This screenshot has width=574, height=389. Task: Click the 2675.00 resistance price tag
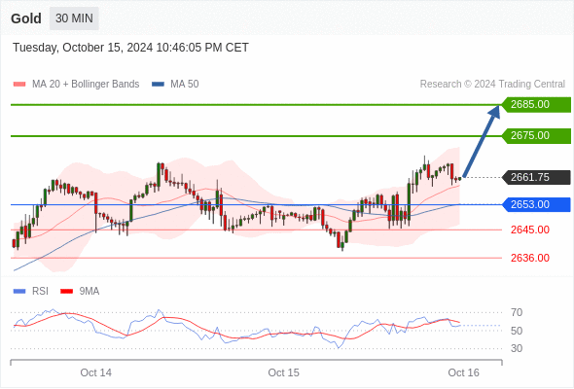536,136
